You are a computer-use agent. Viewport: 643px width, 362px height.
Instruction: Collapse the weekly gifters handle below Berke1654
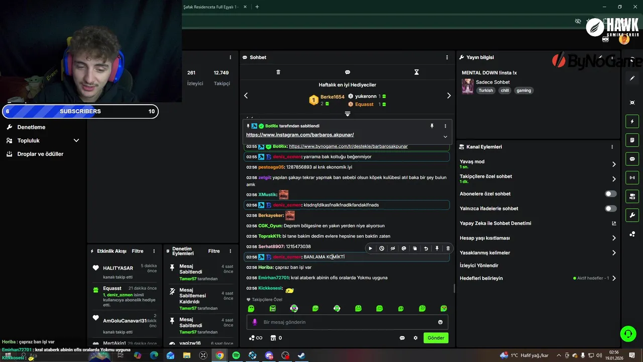[347, 114]
